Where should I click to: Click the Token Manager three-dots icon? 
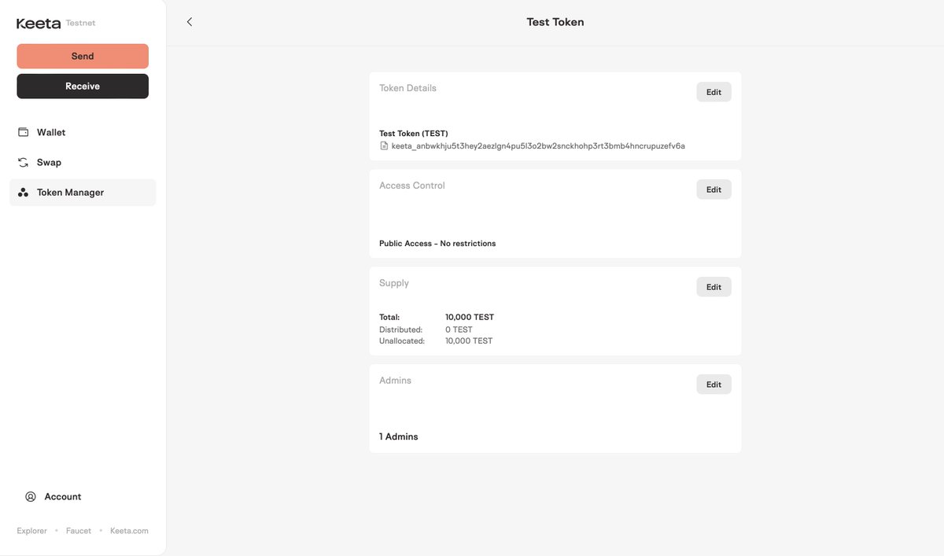point(23,193)
